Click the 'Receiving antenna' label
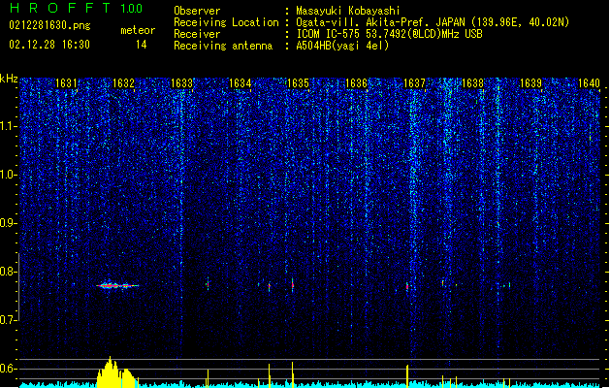 223,46
